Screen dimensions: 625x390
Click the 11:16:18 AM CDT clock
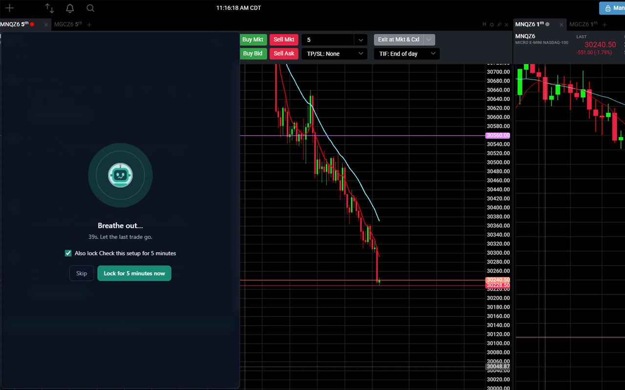(x=239, y=8)
